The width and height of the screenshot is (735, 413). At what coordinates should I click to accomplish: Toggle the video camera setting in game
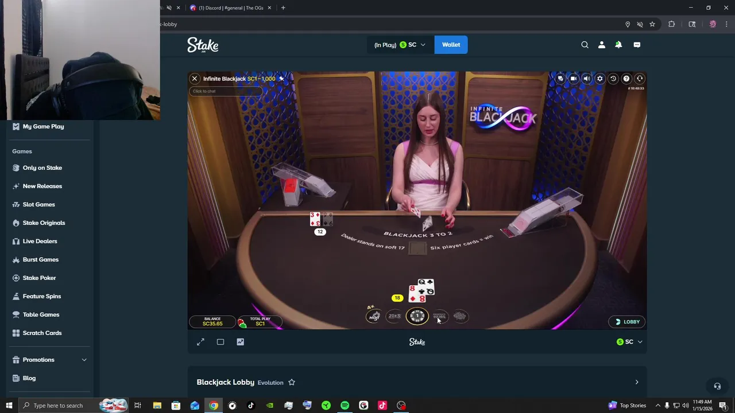click(574, 79)
